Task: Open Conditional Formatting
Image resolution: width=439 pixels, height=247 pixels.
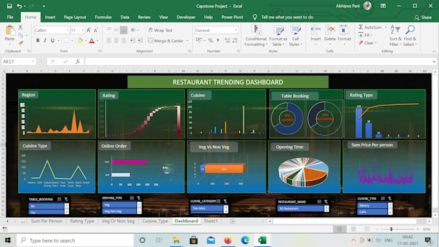Action: (256, 35)
